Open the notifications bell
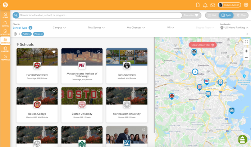Viewport: 251px width, 147px height. pos(205,5)
